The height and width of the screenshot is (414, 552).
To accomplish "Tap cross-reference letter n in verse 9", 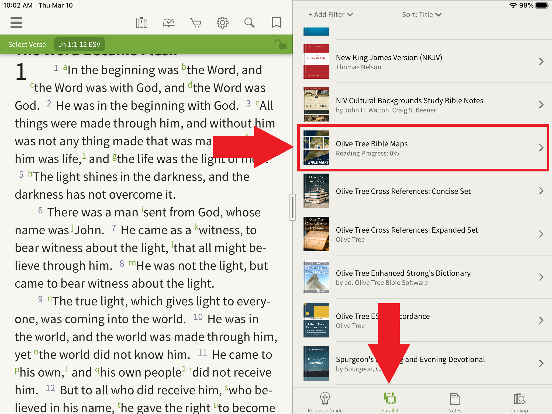I will [x=50, y=298].
